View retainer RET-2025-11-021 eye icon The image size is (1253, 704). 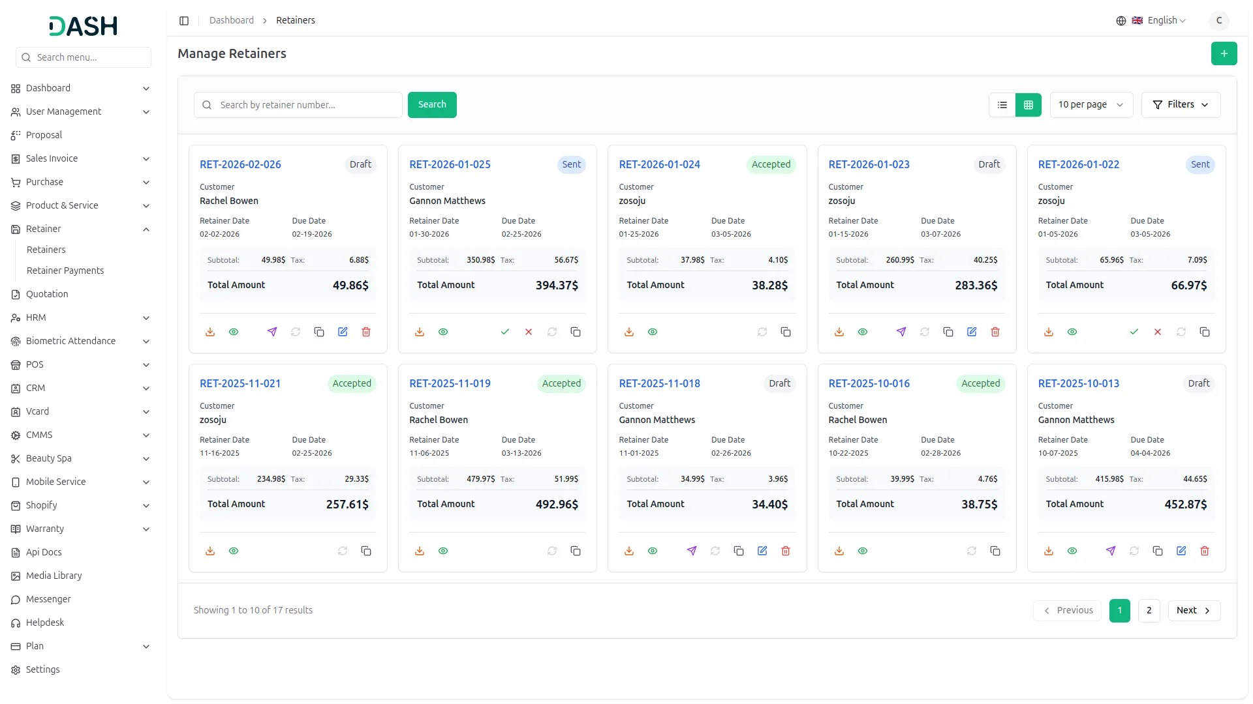click(234, 551)
